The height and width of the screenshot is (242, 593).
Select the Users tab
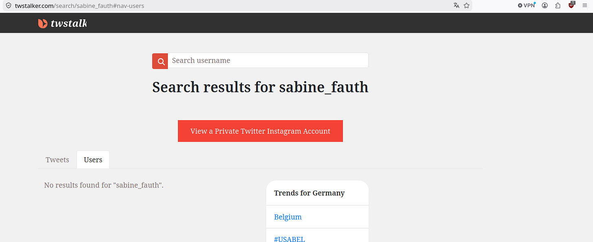point(93,160)
